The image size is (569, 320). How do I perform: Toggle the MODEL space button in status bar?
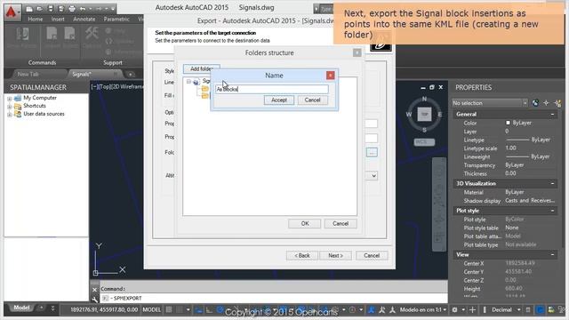152,310
